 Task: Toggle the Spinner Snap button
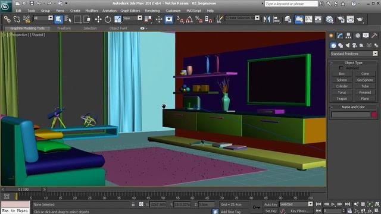click(209, 19)
